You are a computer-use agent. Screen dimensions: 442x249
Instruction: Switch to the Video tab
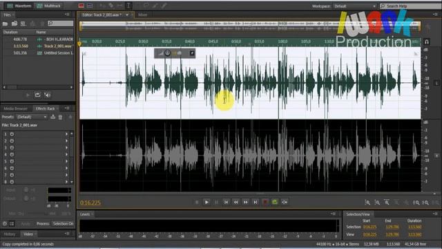28,234
